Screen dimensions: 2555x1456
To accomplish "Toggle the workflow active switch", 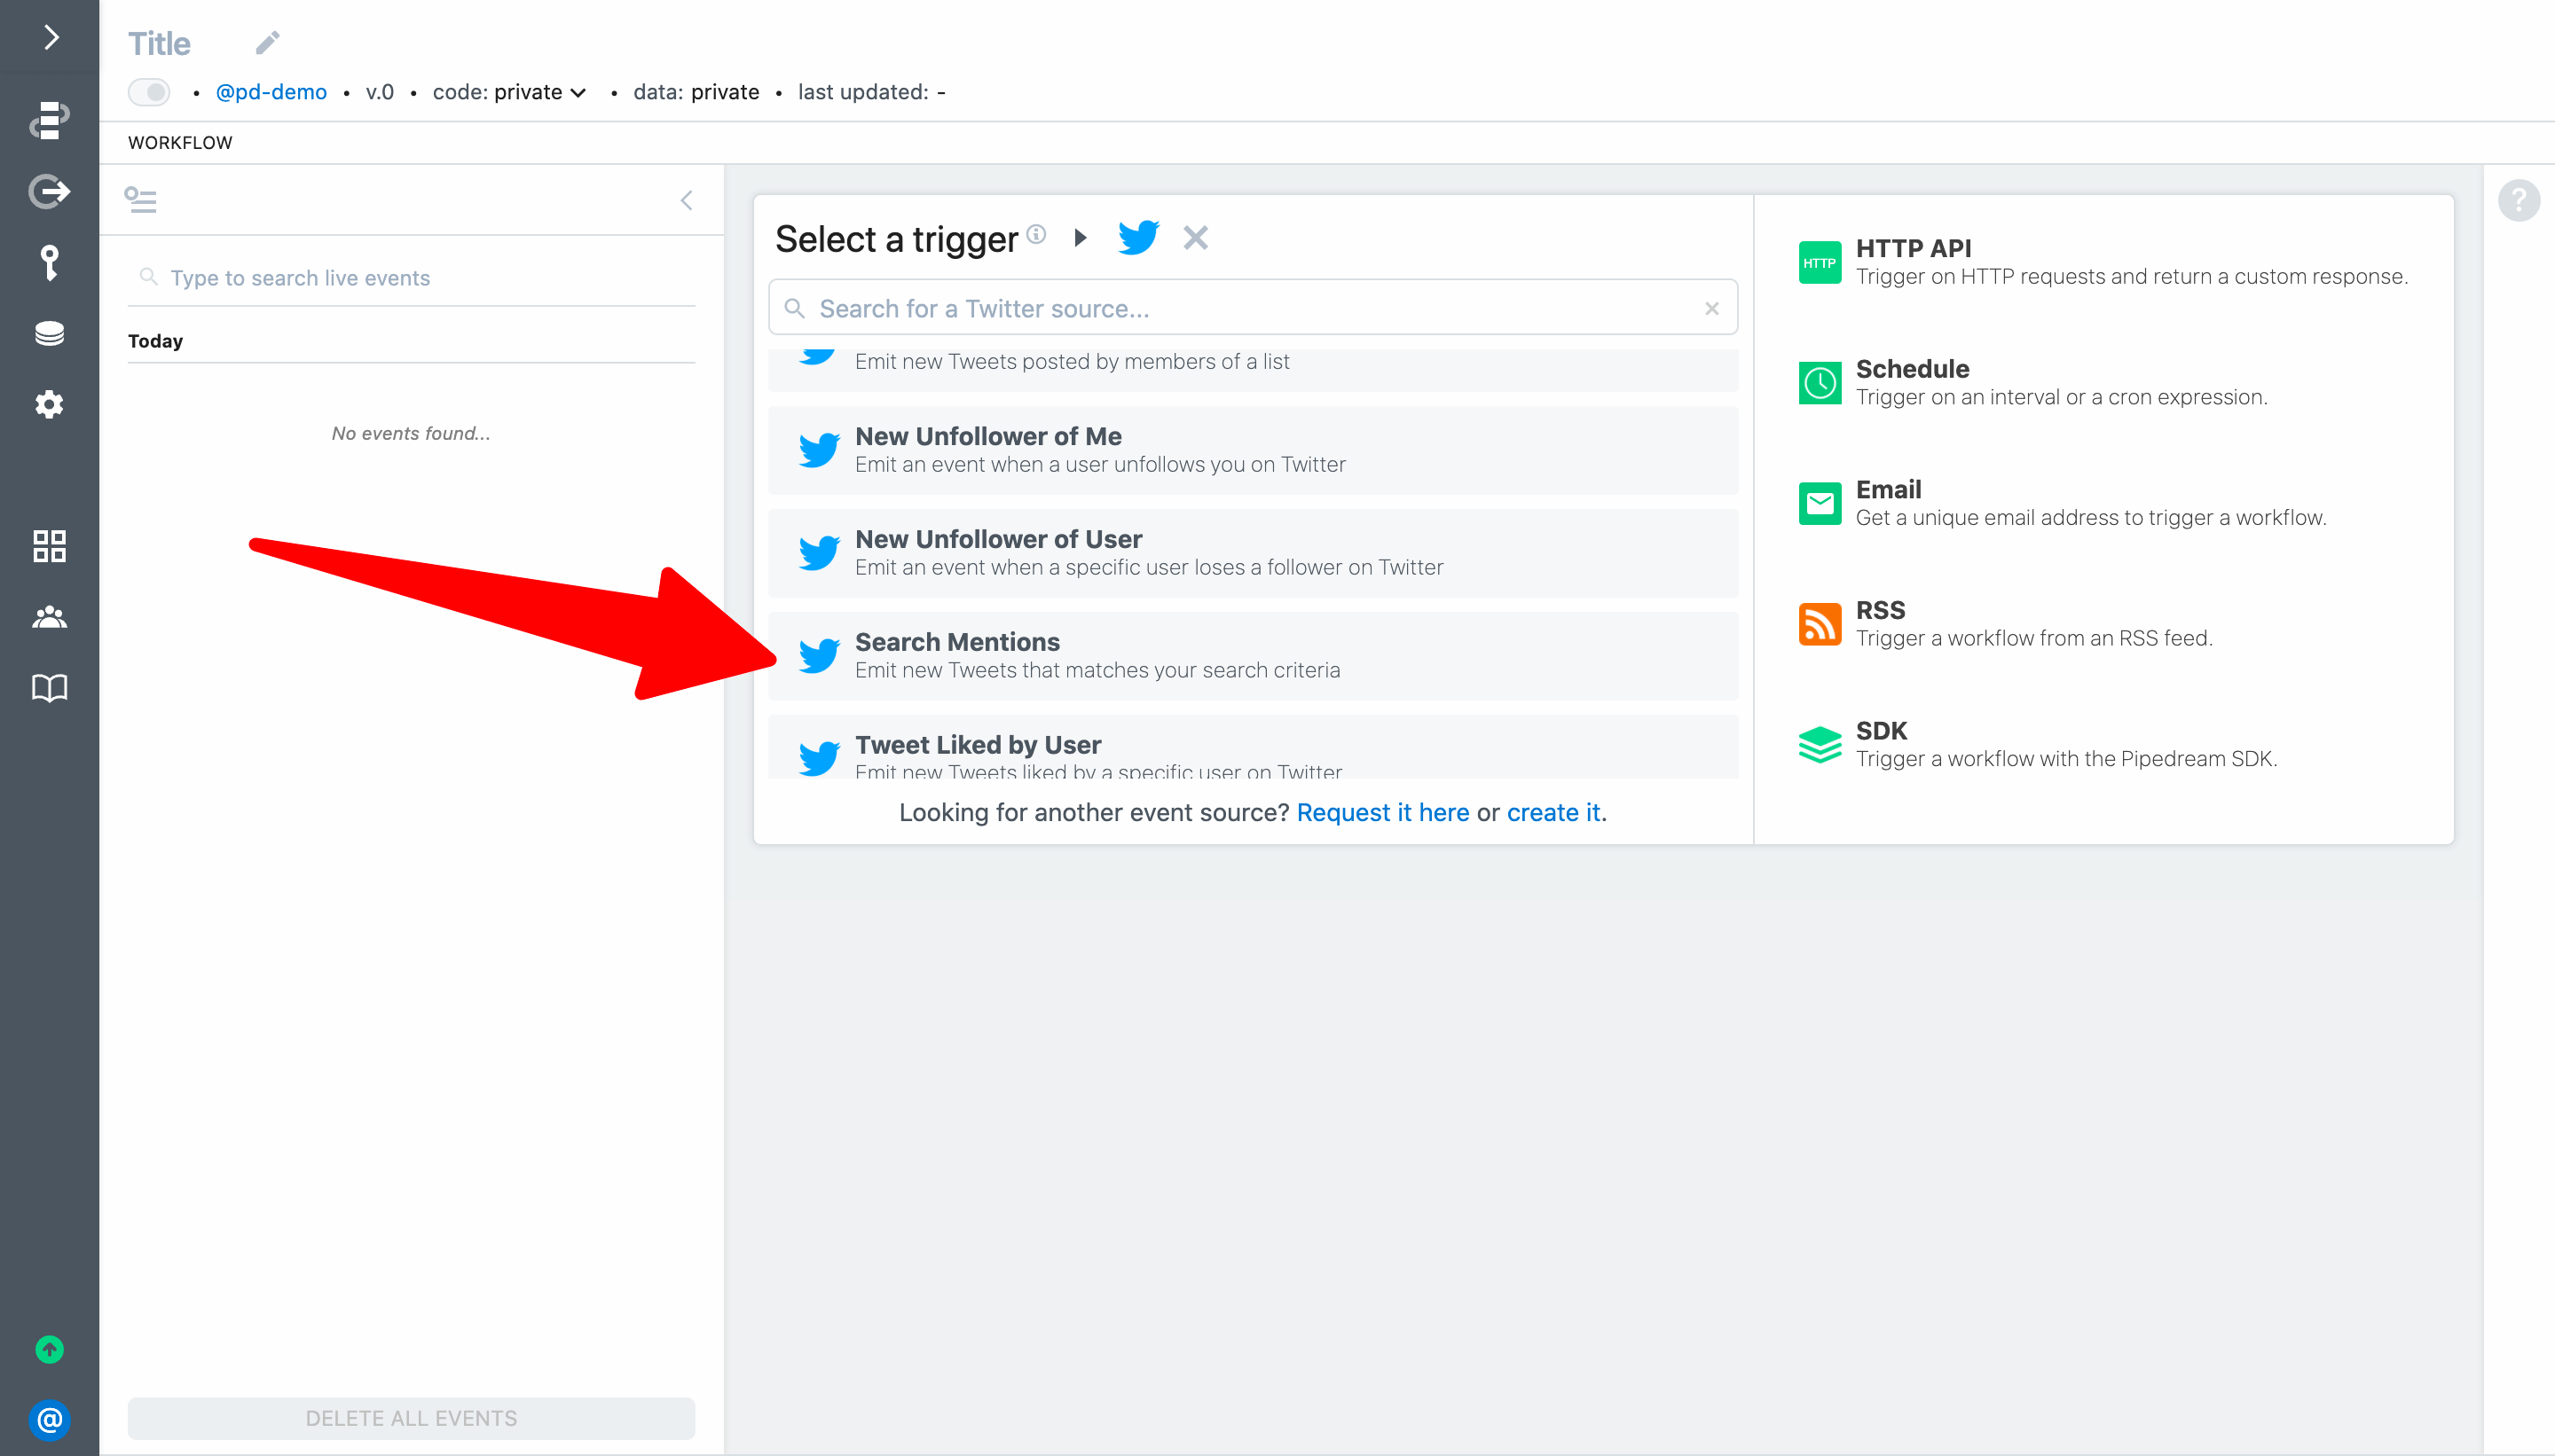I will click(x=149, y=92).
